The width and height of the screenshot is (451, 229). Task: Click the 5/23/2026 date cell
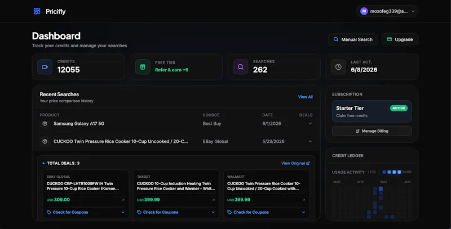[273, 141]
